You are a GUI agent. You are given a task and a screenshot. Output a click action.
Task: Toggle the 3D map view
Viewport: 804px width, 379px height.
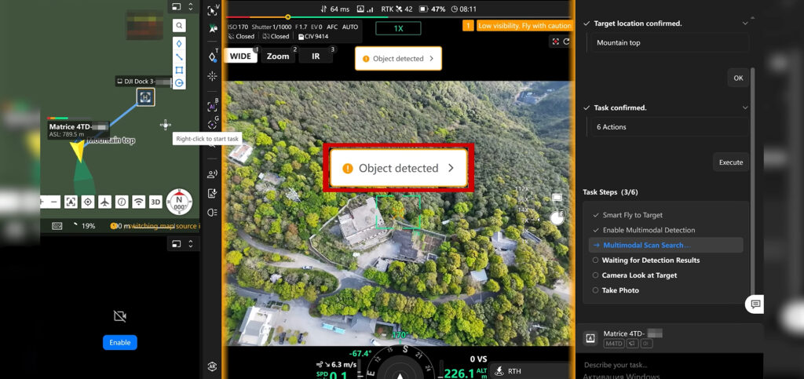click(x=155, y=202)
